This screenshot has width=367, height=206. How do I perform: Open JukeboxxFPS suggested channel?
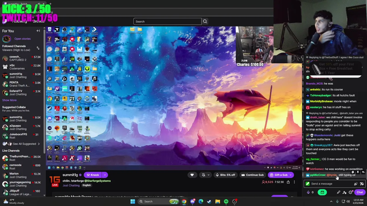[x=22, y=136]
